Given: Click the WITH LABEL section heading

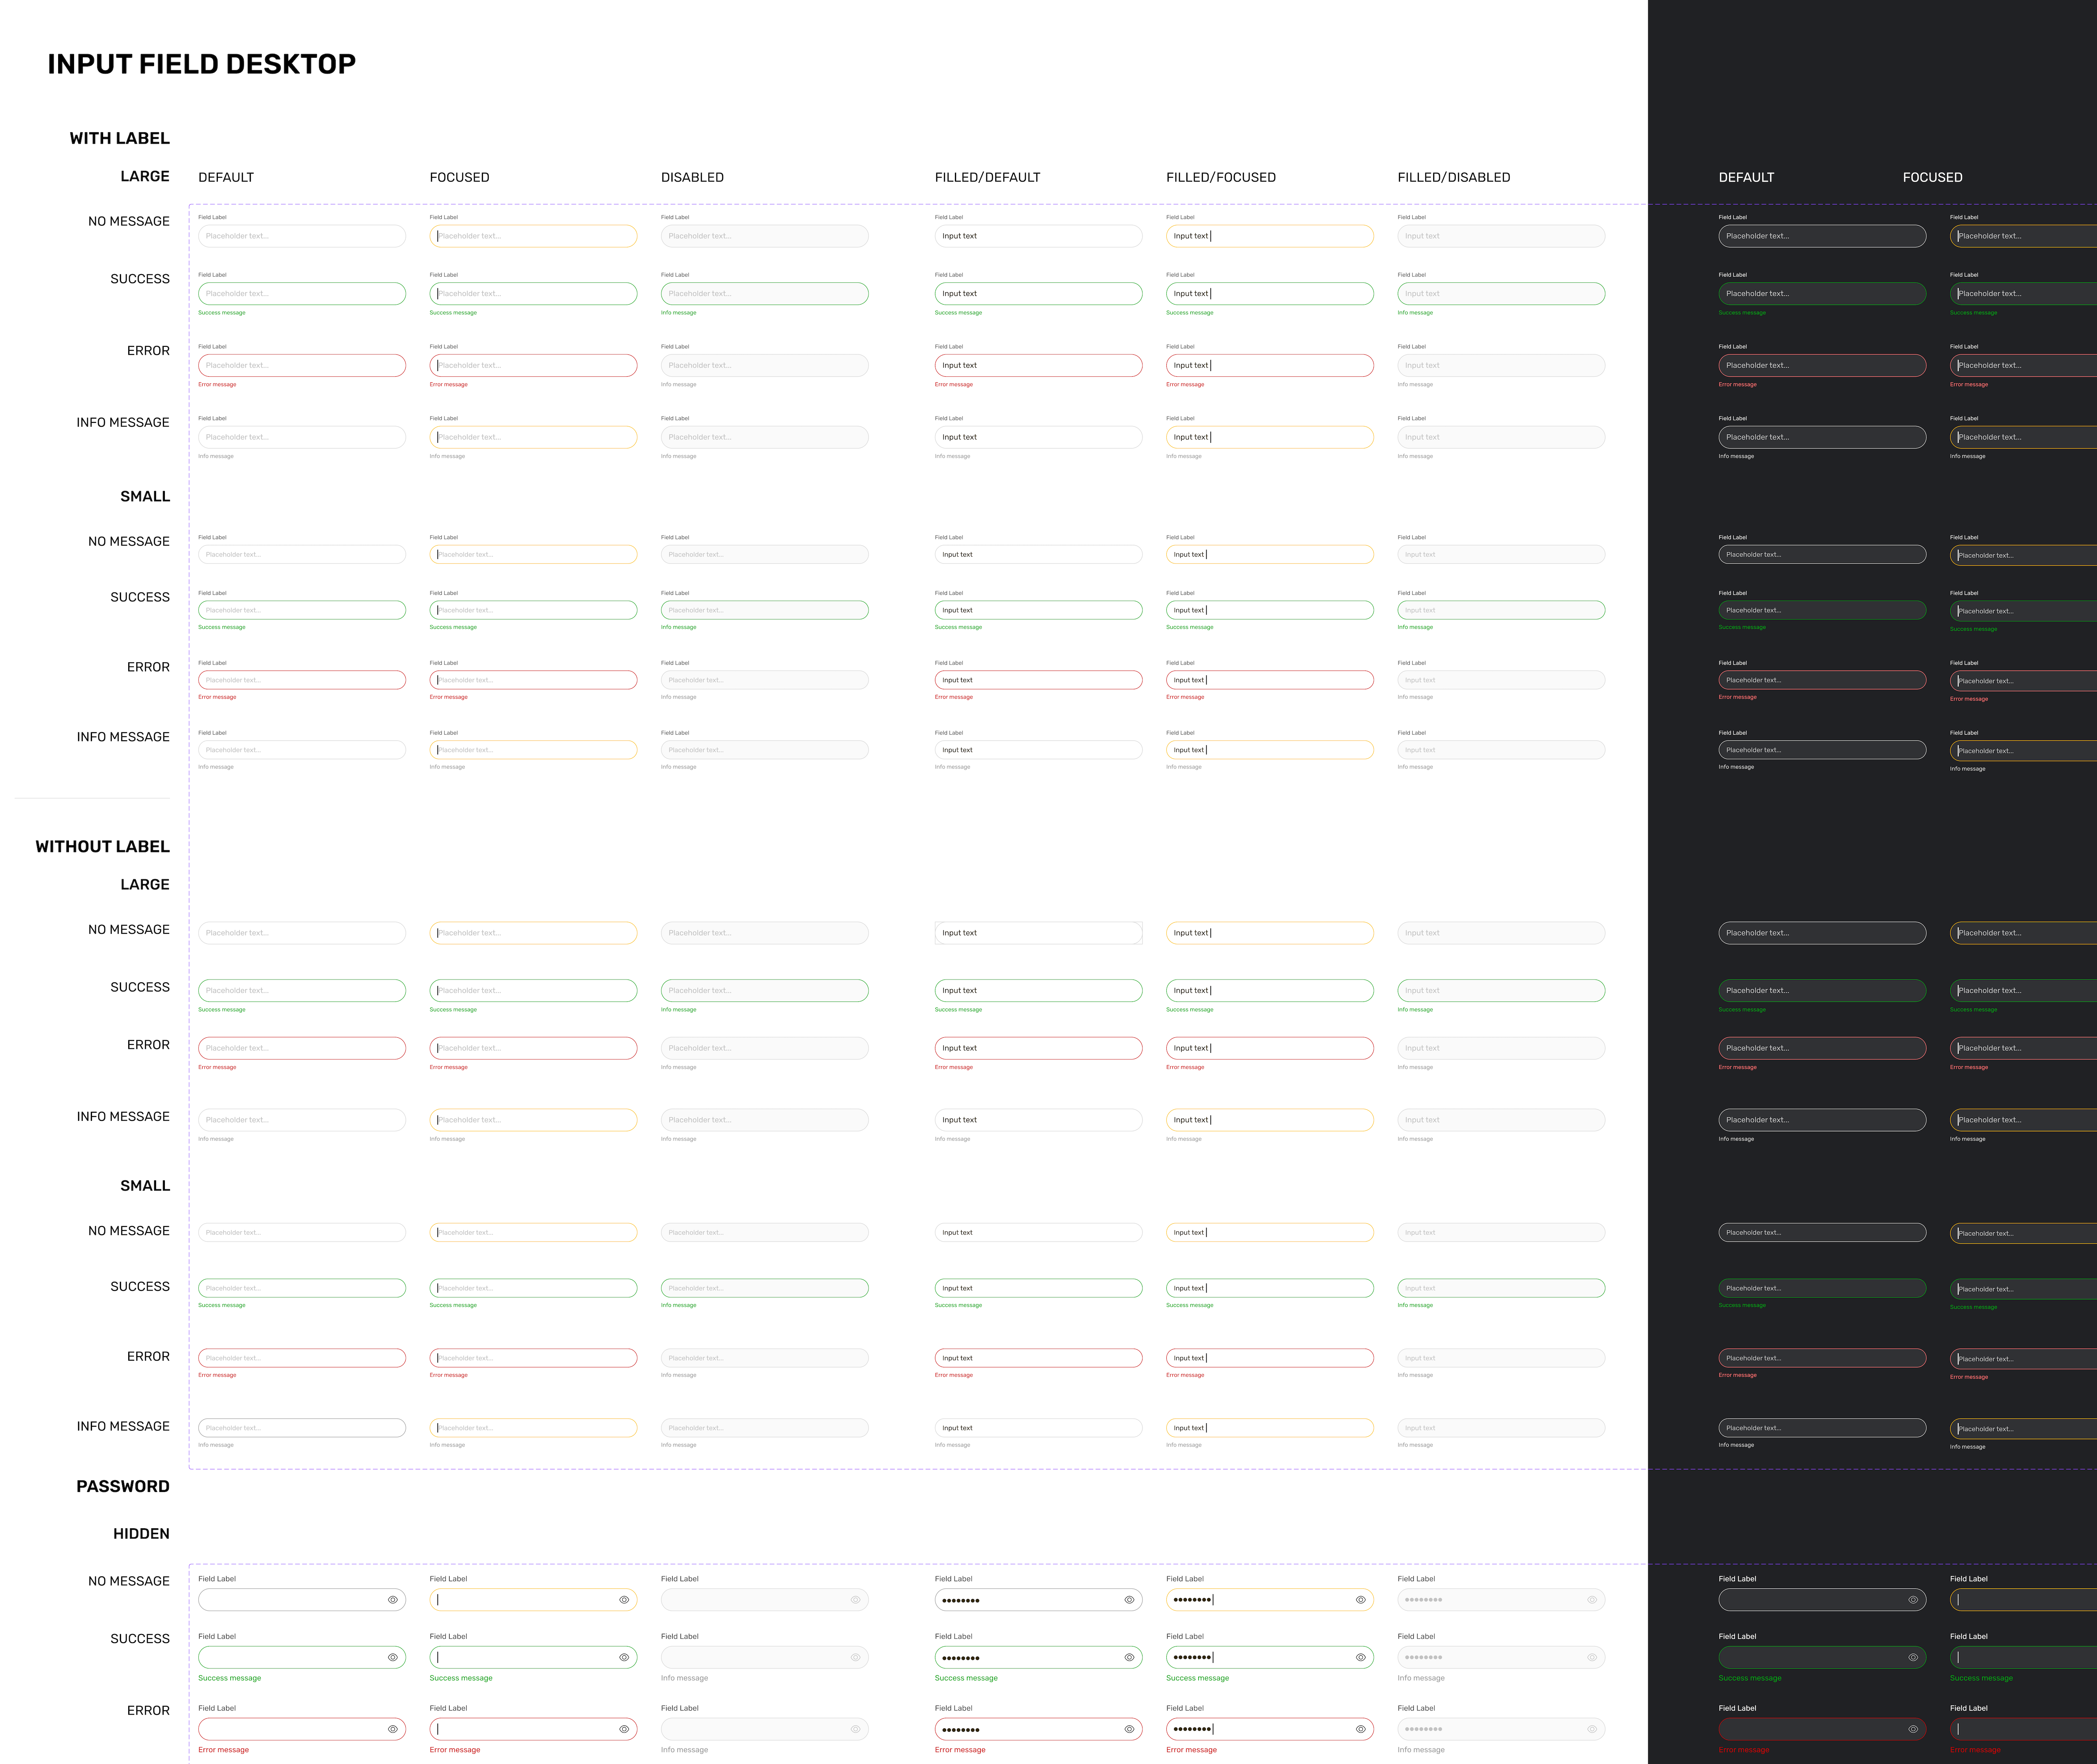Looking at the screenshot, I should coord(119,138).
